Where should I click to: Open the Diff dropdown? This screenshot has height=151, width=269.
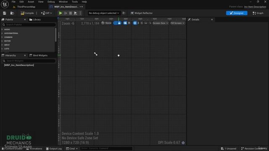(46, 13)
